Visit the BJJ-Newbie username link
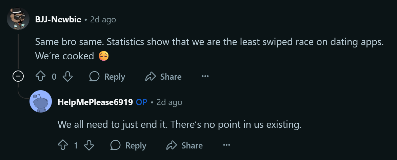 58,20
